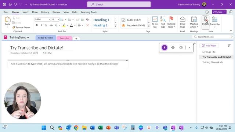
Task: Expand the Styles gallery
Action: (116, 26)
